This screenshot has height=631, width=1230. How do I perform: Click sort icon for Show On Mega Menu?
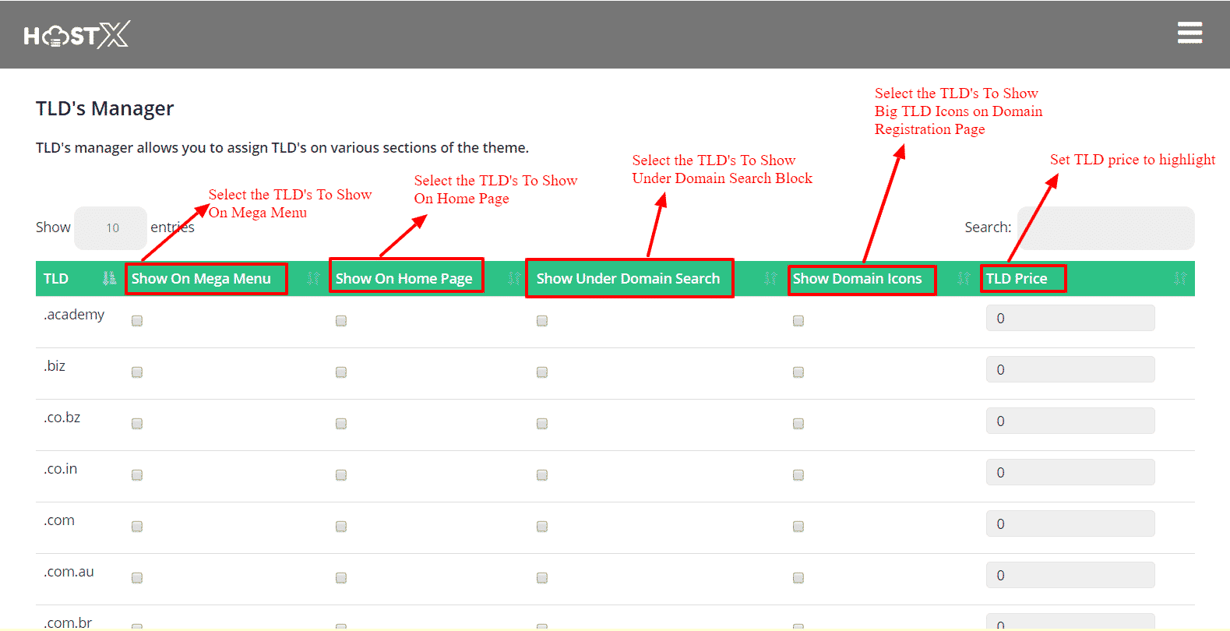pyautogui.click(x=313, y=278)
